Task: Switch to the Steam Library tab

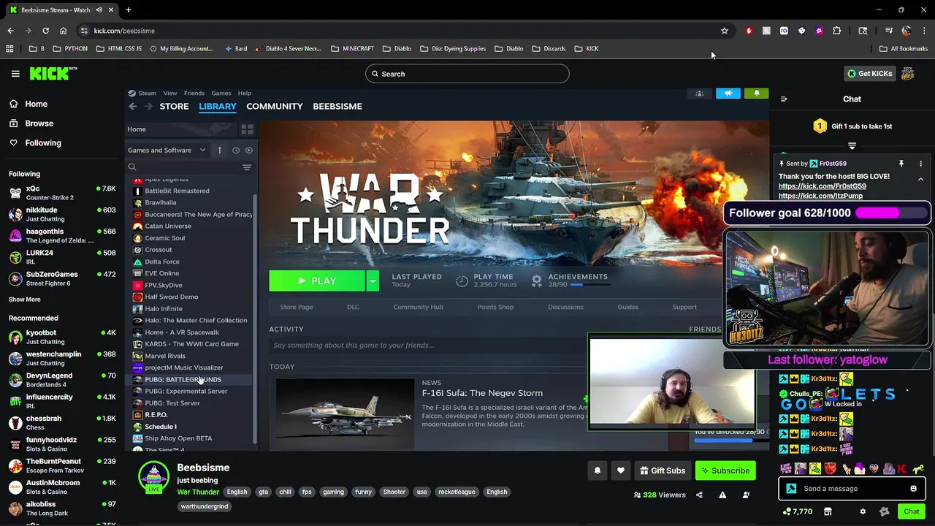Action: tap(218, 107)
